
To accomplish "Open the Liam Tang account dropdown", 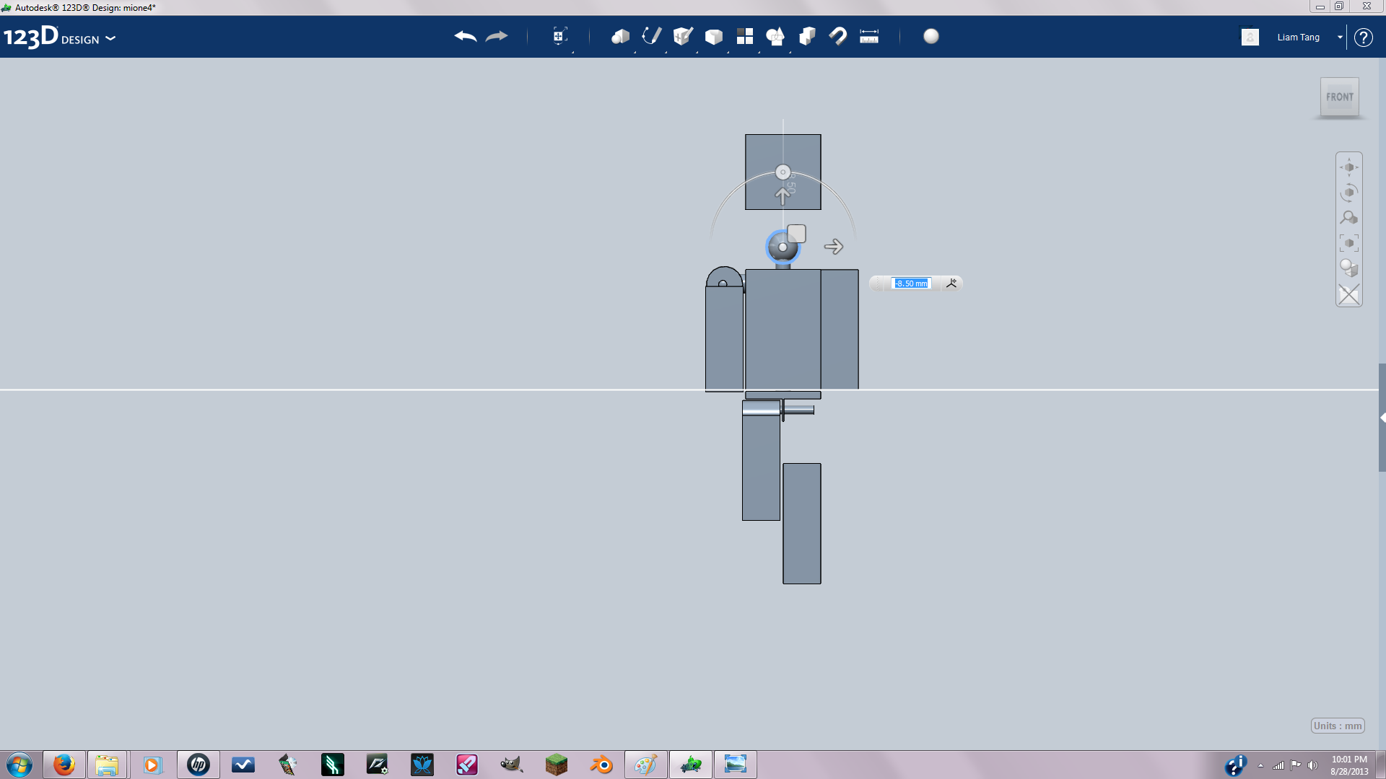I will (x=1340, y=37).
